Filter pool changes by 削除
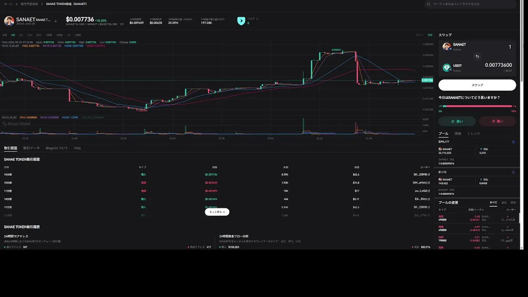Image resolution: width=528 pixels, height=297 pixels. (x=513, y=203)
